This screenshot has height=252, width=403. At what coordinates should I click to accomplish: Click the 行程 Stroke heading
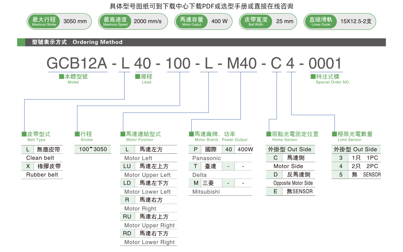coord(84,136)
